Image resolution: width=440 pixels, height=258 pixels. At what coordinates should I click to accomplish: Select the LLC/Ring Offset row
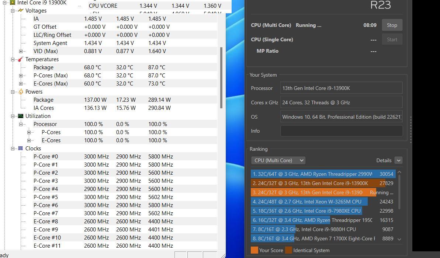(125, 35)
